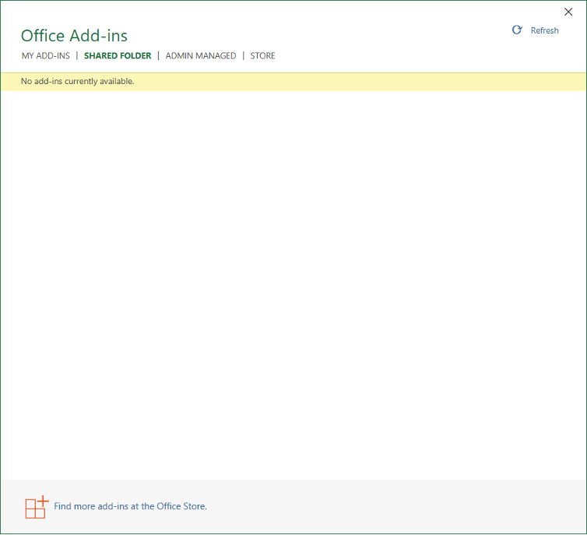Image resolution: width=587 pixels, height=535 pixels.
Task: Switch to the MY ADD-INS tab
Action: pyautogui.click(x=45, y=56)
